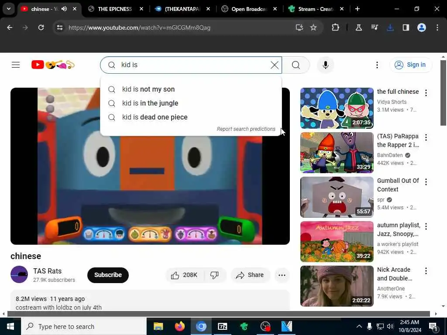The height and width of the screenshot is (335, 447).
Task: Open browser tab search dropdown arrow
Action: coord(9,9)
